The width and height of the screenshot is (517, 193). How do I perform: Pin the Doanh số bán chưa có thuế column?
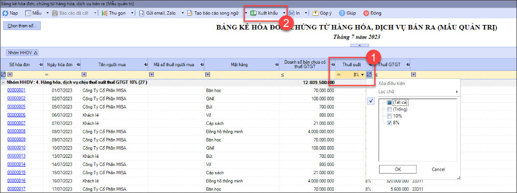(x=333, y=65)
